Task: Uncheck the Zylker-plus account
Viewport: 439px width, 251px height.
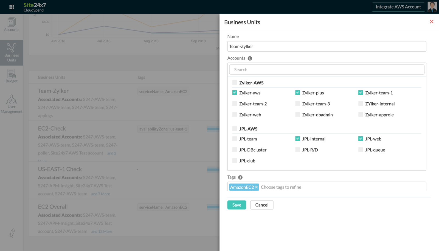Action: click(x=298, y=93)
